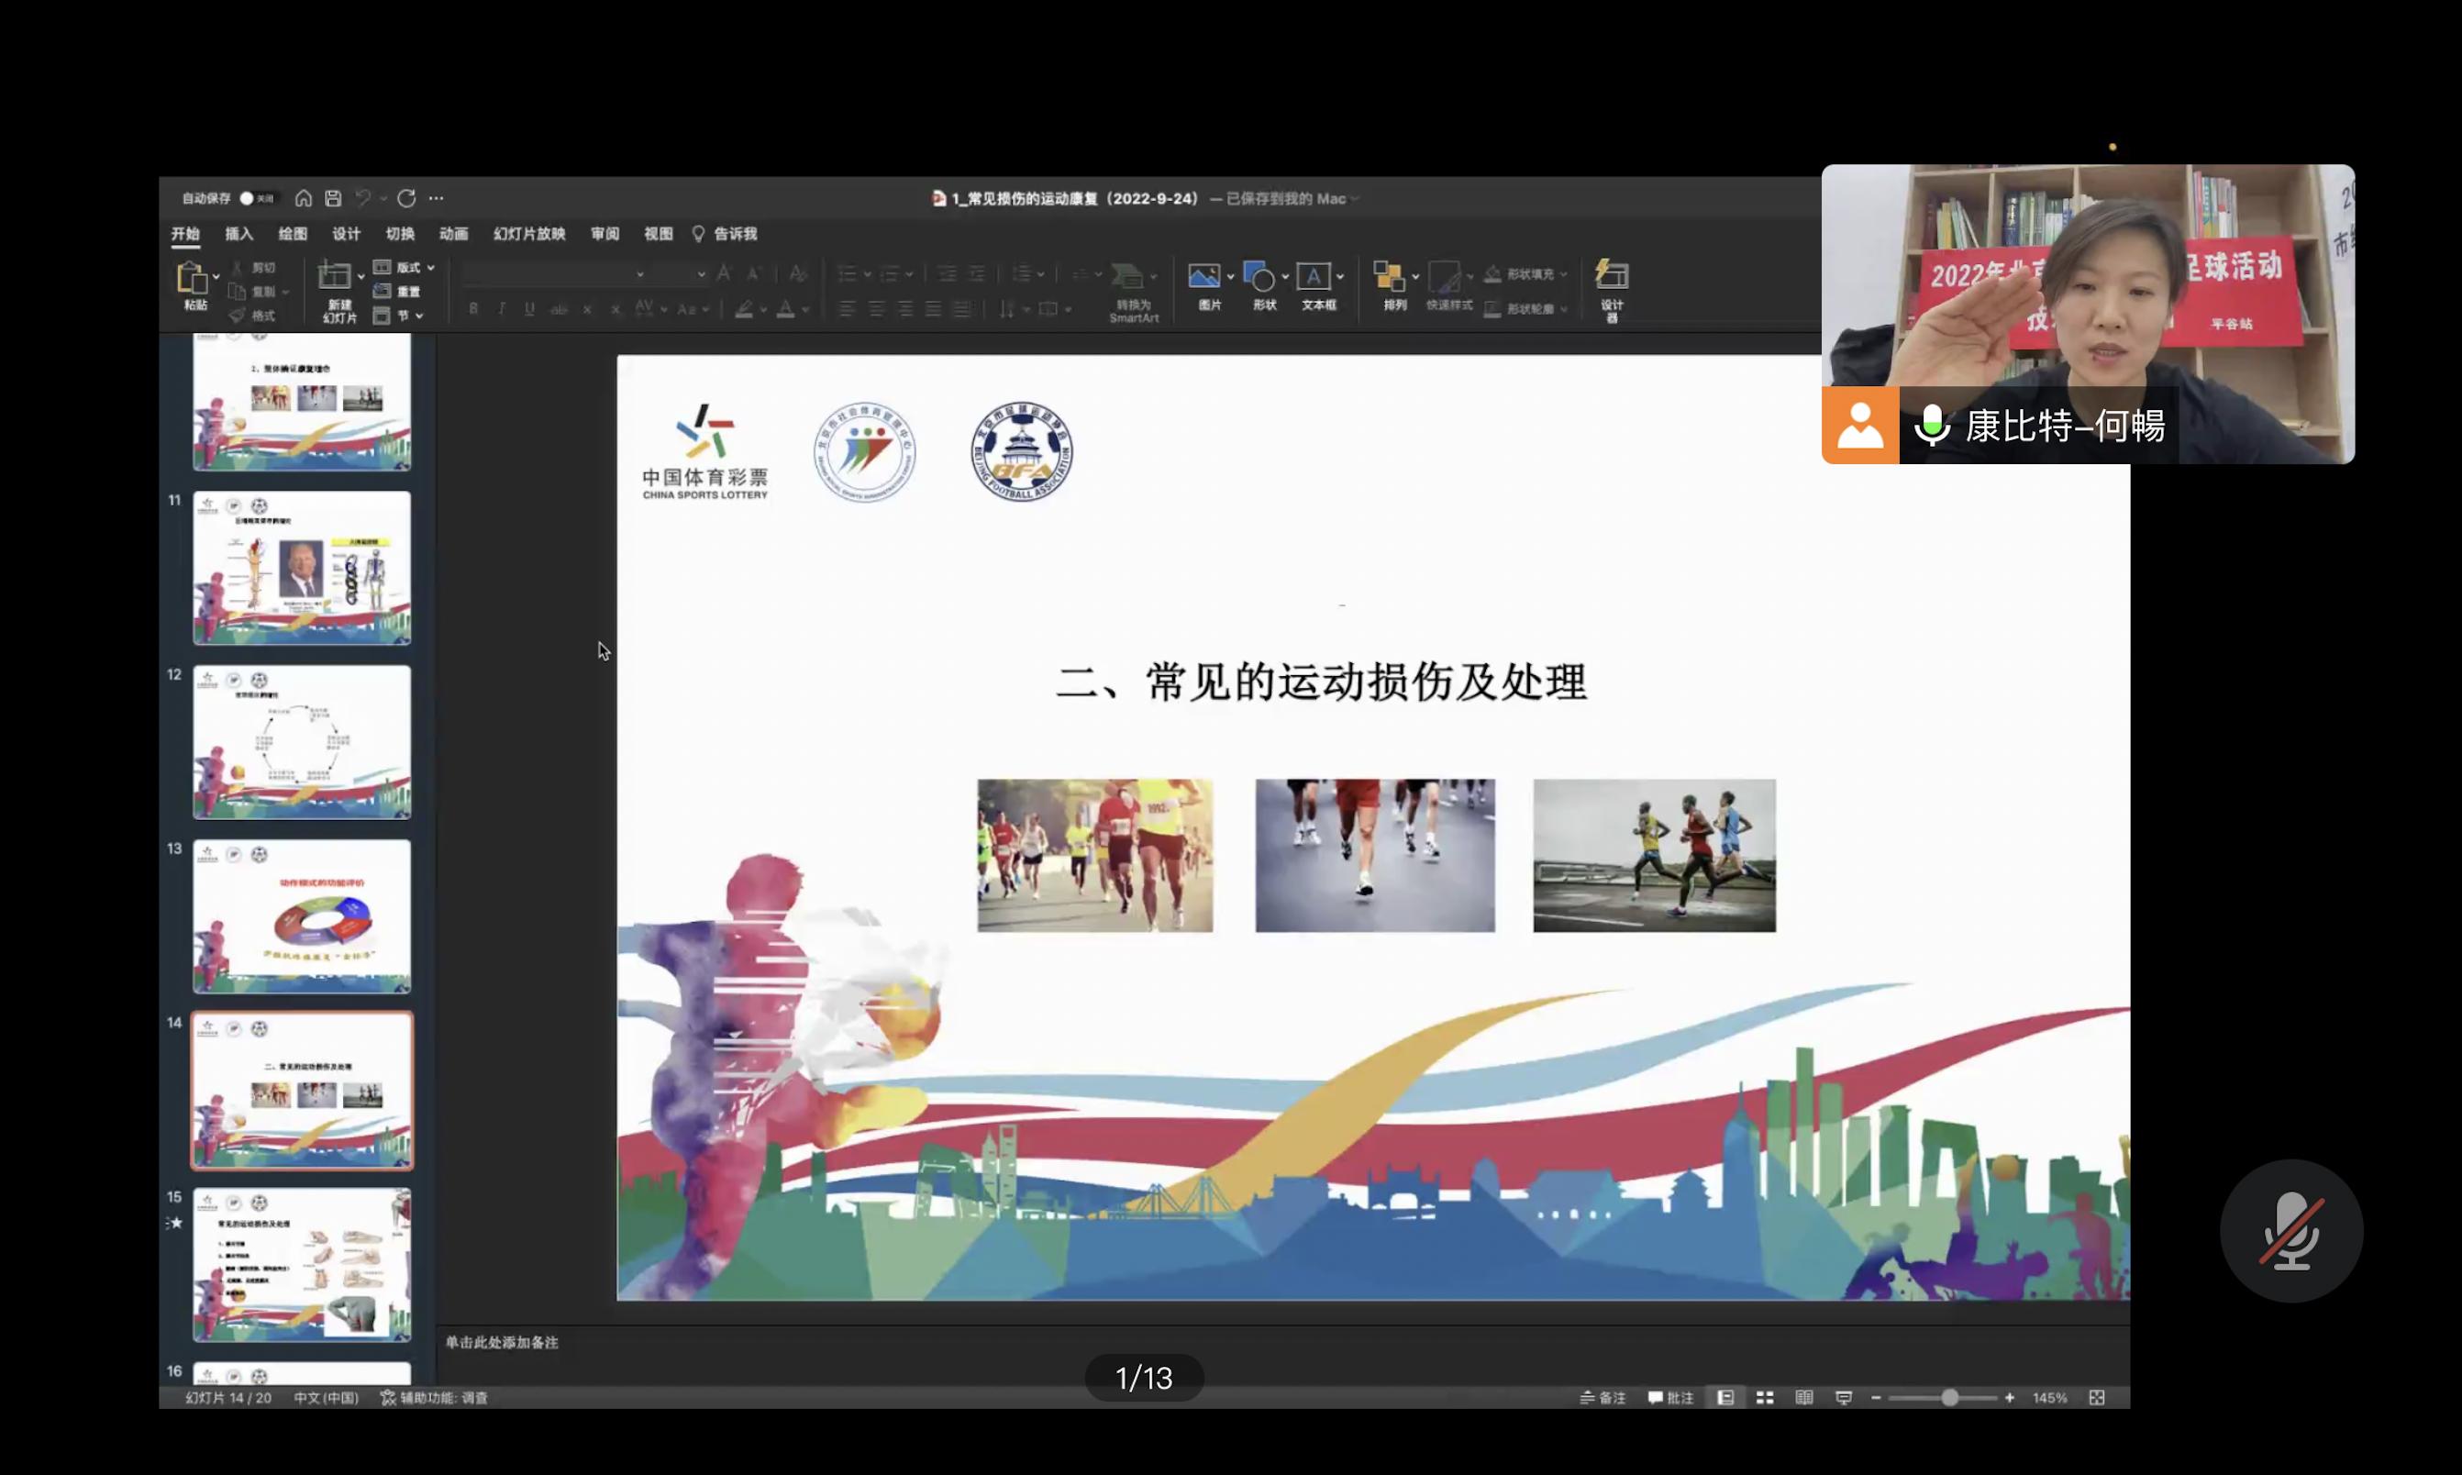Click 单击此处添加备注 notes field
Screen dimensions: 2462x1475
click(502, 1343)
